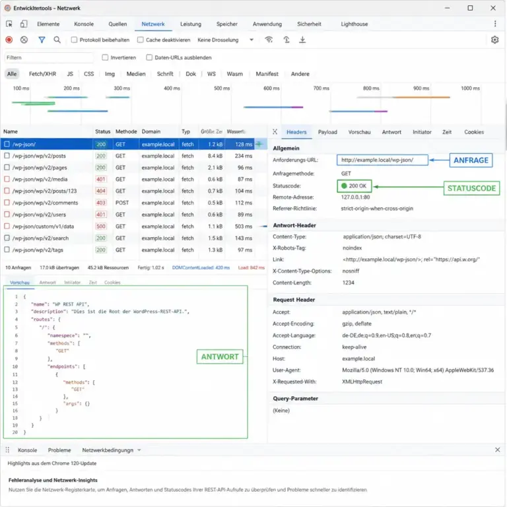Image resolution: width=507 pixels, height=507 pixels.
Task: Filter requests by Img type
Action: tap(110, 74)
